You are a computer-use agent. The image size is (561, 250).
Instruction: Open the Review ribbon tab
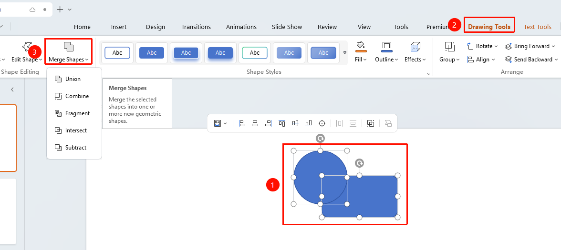pyautogui.click(x=327, y=27)
